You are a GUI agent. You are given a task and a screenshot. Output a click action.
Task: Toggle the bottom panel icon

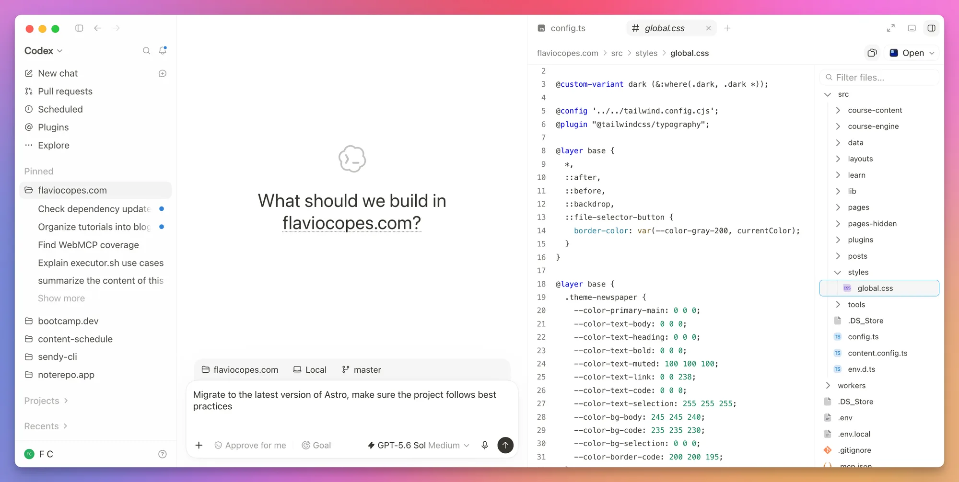(x=912, y=28)
